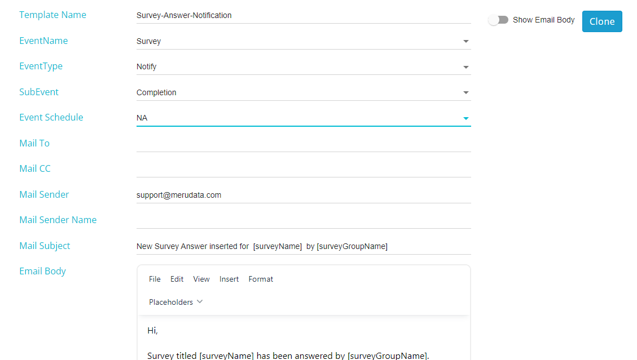Image resolution: width=637 pixels, height=360 pixels.
Task: Click the Mail CC label
Action: [35, 169]
